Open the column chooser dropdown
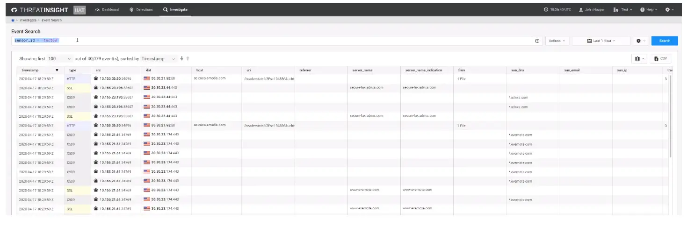Screen dimensions: 687x226 [x=640, y=59]
